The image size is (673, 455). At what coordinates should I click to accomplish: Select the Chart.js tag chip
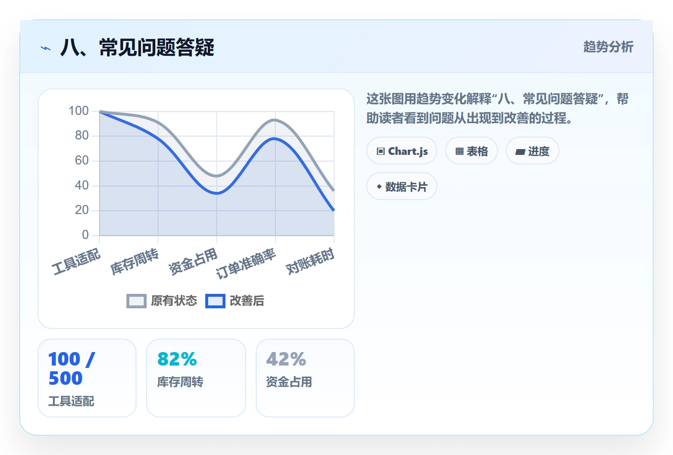coord(402,151)
